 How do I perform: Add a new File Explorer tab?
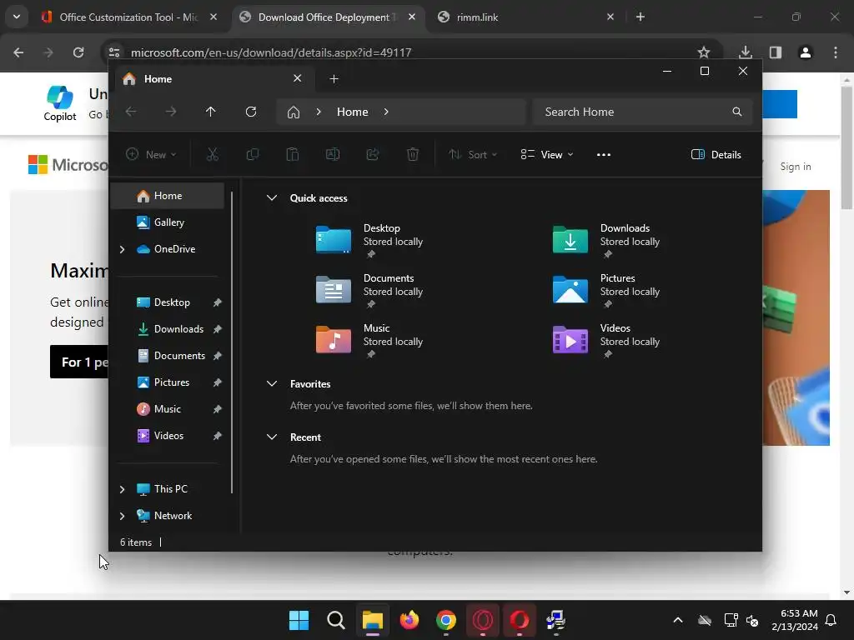334,79
